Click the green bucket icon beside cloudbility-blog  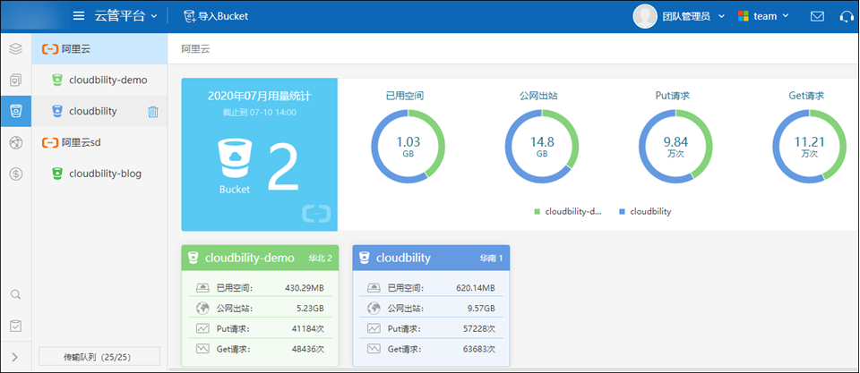(56, 174)
